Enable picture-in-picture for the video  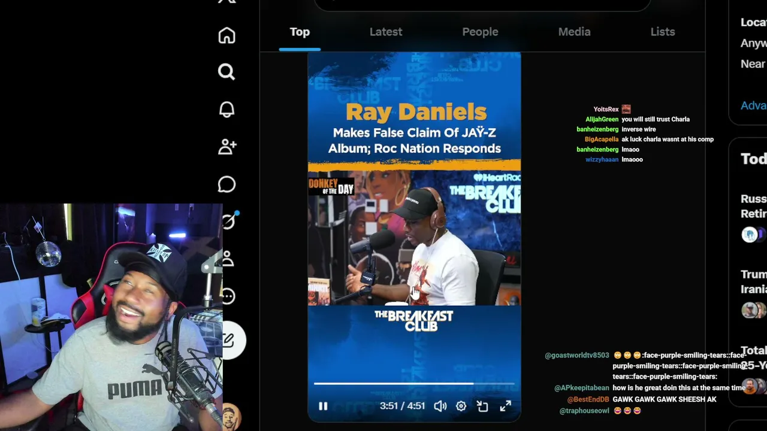pyautogui.click(x=482, y=406)
